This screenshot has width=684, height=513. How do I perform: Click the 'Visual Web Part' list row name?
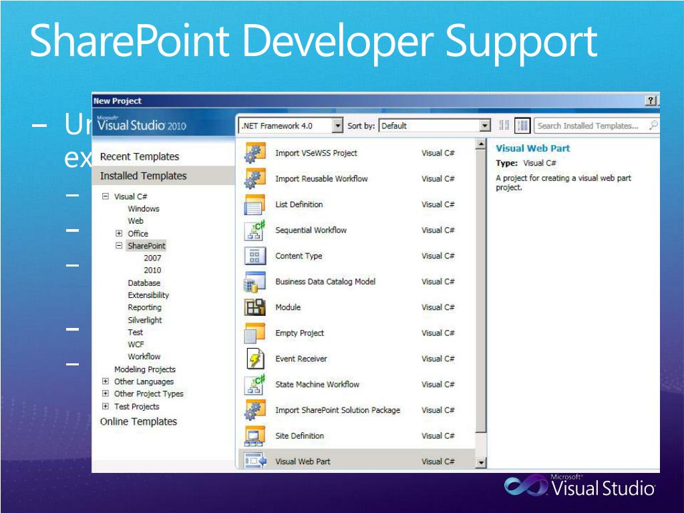(x=303, y=462)
